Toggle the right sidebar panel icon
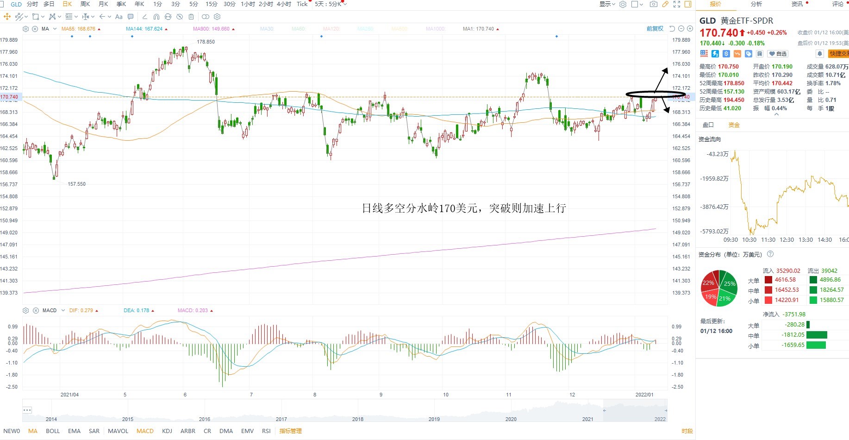 pos(688,4)
